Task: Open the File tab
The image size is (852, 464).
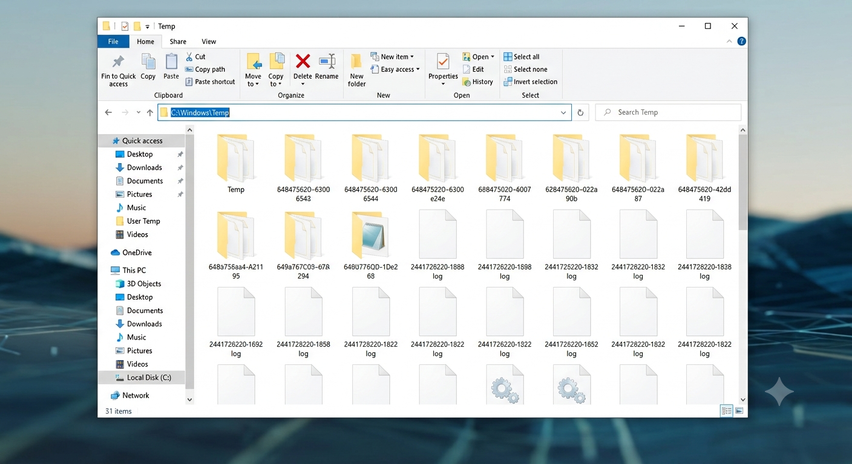Action: [113, 42]
